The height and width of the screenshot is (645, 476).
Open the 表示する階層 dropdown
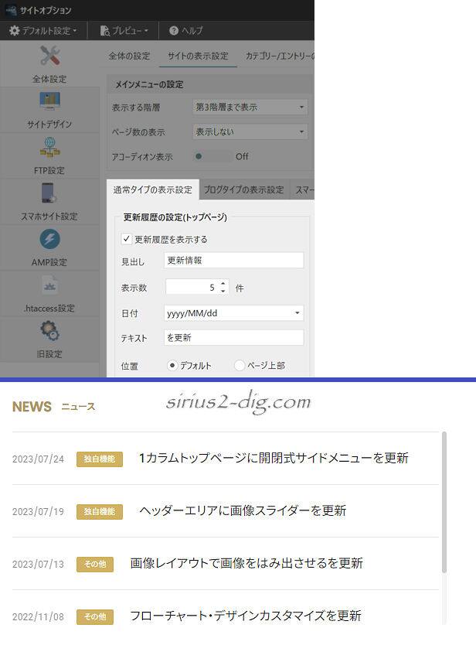(250, 107)
